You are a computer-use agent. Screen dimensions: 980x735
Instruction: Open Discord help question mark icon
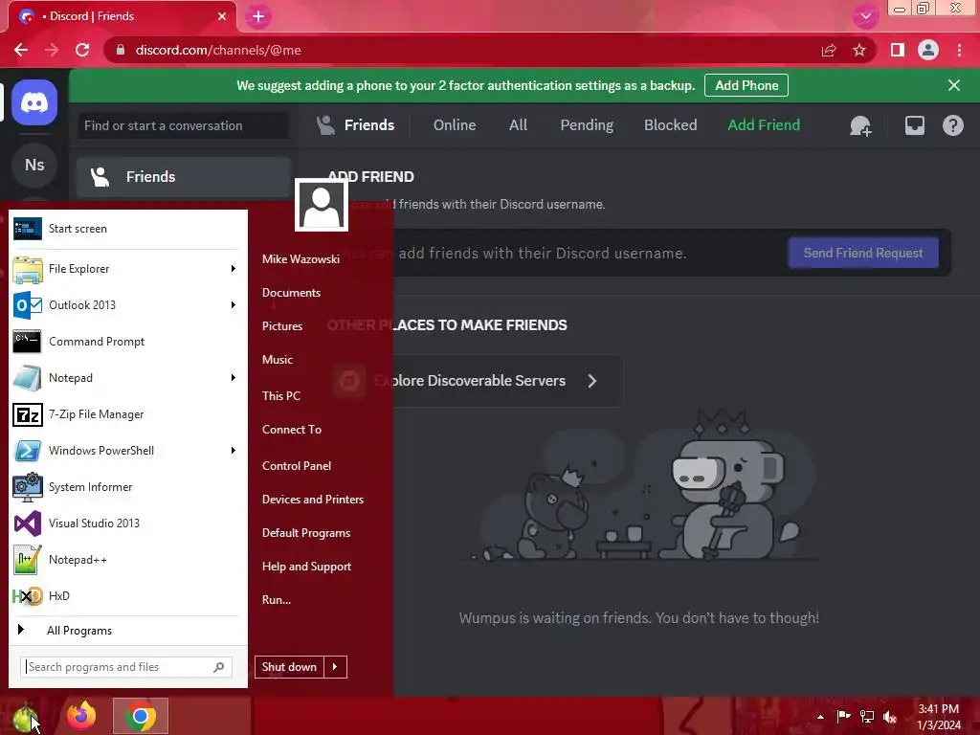952,125
